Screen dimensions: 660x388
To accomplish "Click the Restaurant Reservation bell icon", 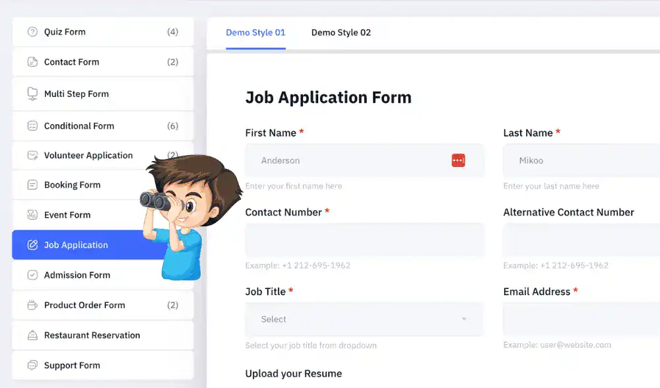I will pyautogui.click(x=32, y=335).
